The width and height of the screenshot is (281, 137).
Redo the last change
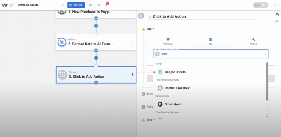coord(99,5)
